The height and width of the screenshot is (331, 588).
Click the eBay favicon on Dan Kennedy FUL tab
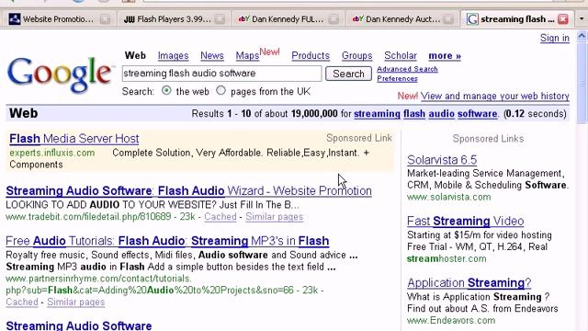pyautogui.click(x=243, y=18)
